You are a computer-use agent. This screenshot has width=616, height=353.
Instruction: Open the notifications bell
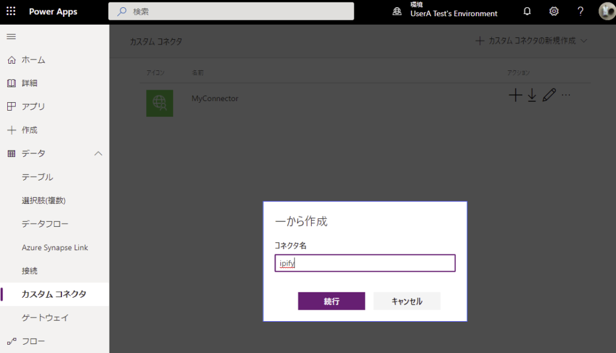[x=527, y=11]
